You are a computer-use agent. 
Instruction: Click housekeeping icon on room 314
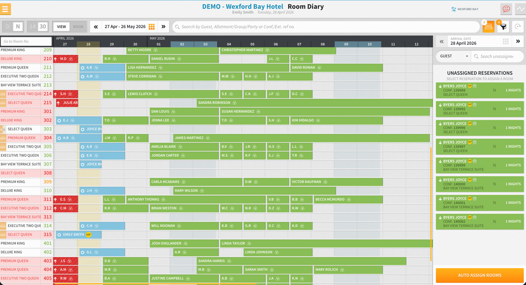click(x=3, y=226)
